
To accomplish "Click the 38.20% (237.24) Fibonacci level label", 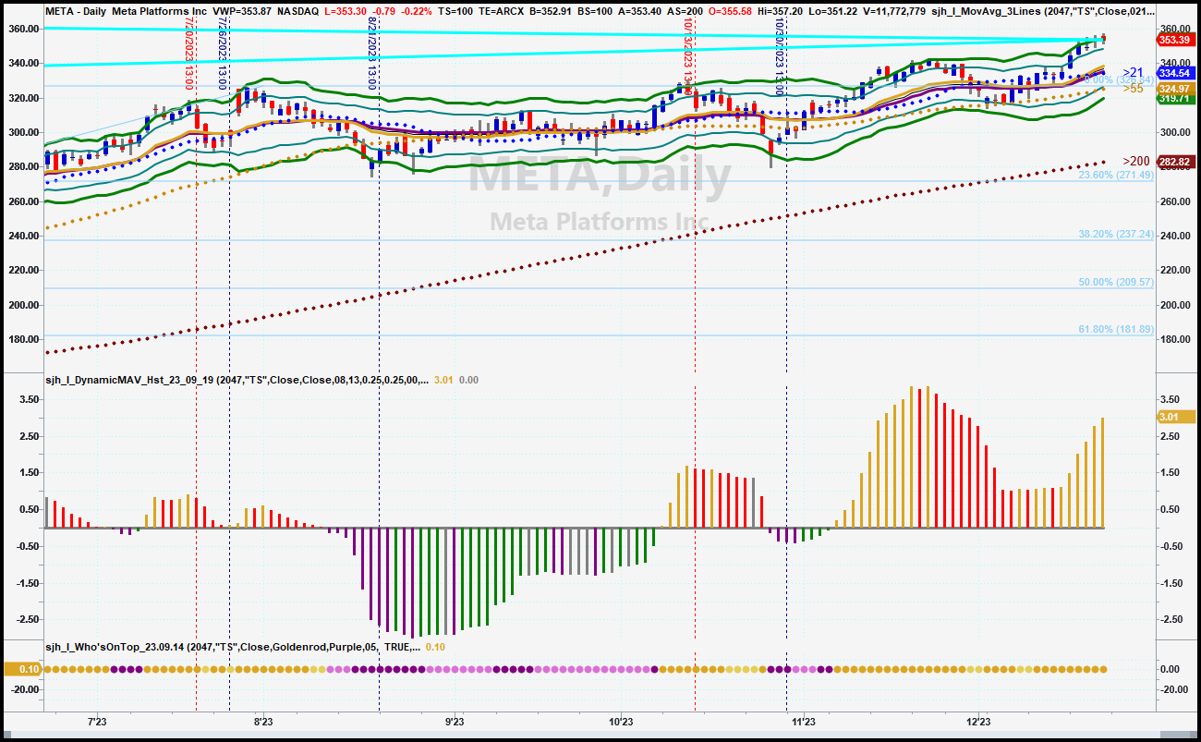I will [1116, 235].
